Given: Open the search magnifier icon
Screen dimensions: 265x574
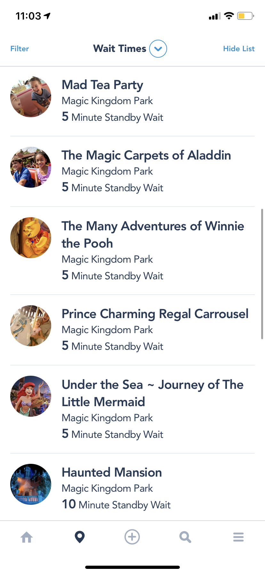Looking at the screenshot, I should [185, 537].
